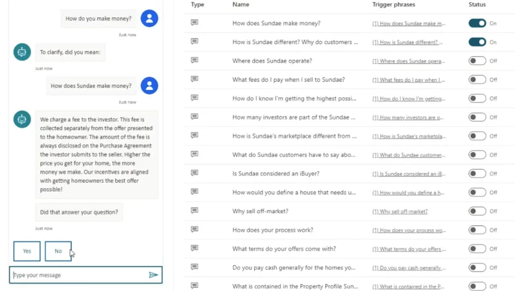Enable 'What terms do your offers' toggle
This screenshot has width=515, height=291.
[x=477, y=249]
